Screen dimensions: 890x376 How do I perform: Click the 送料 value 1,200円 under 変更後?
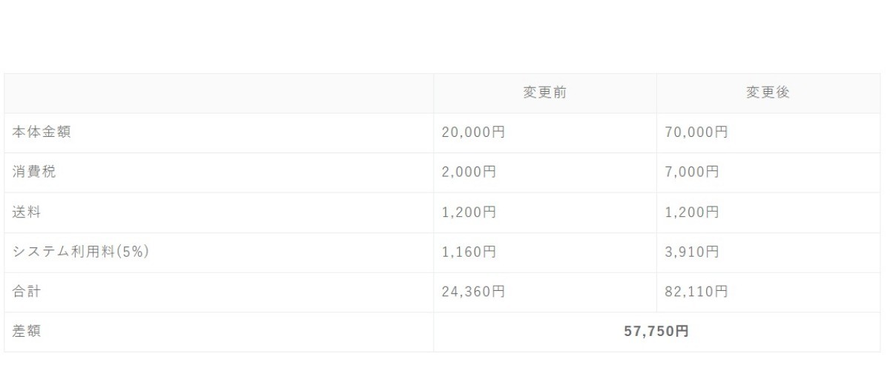point(692,213)
